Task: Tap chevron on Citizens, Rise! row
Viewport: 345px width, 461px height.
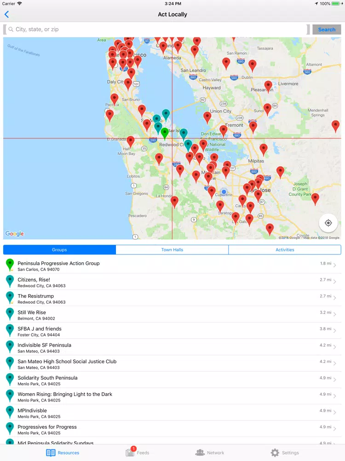Action: [x=335, y=282]
